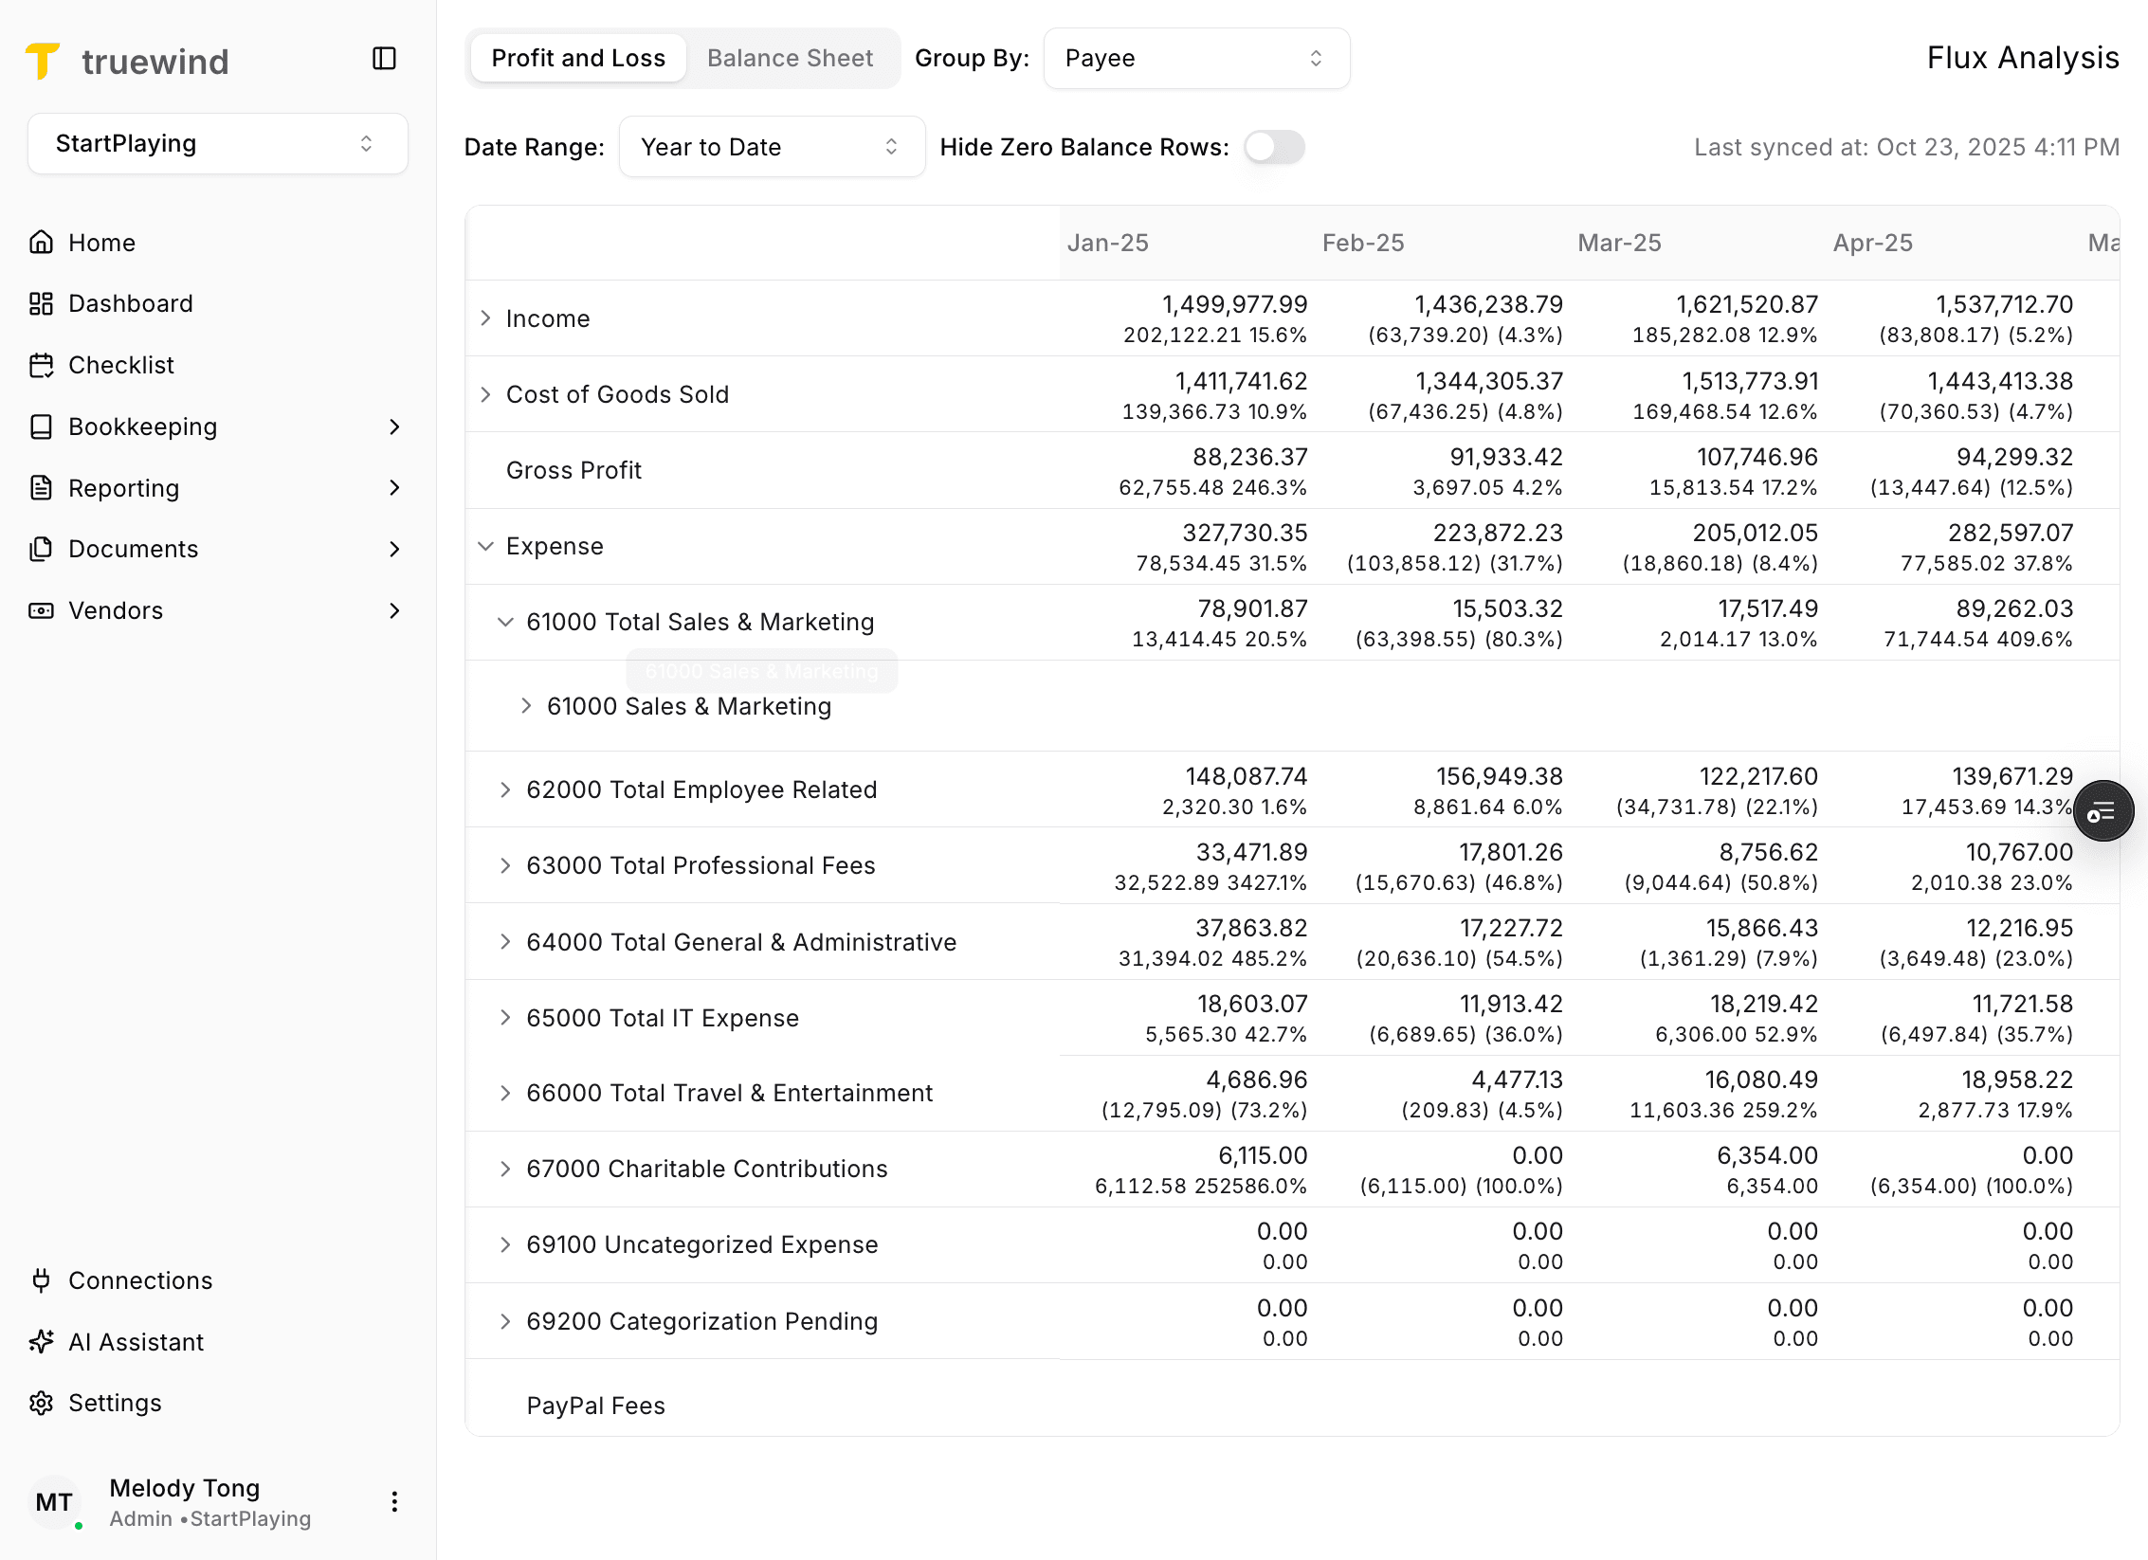Open the Reporting section
Image resolution: width=2148 pixels, height=1560 pixels.
pos(124,488)
